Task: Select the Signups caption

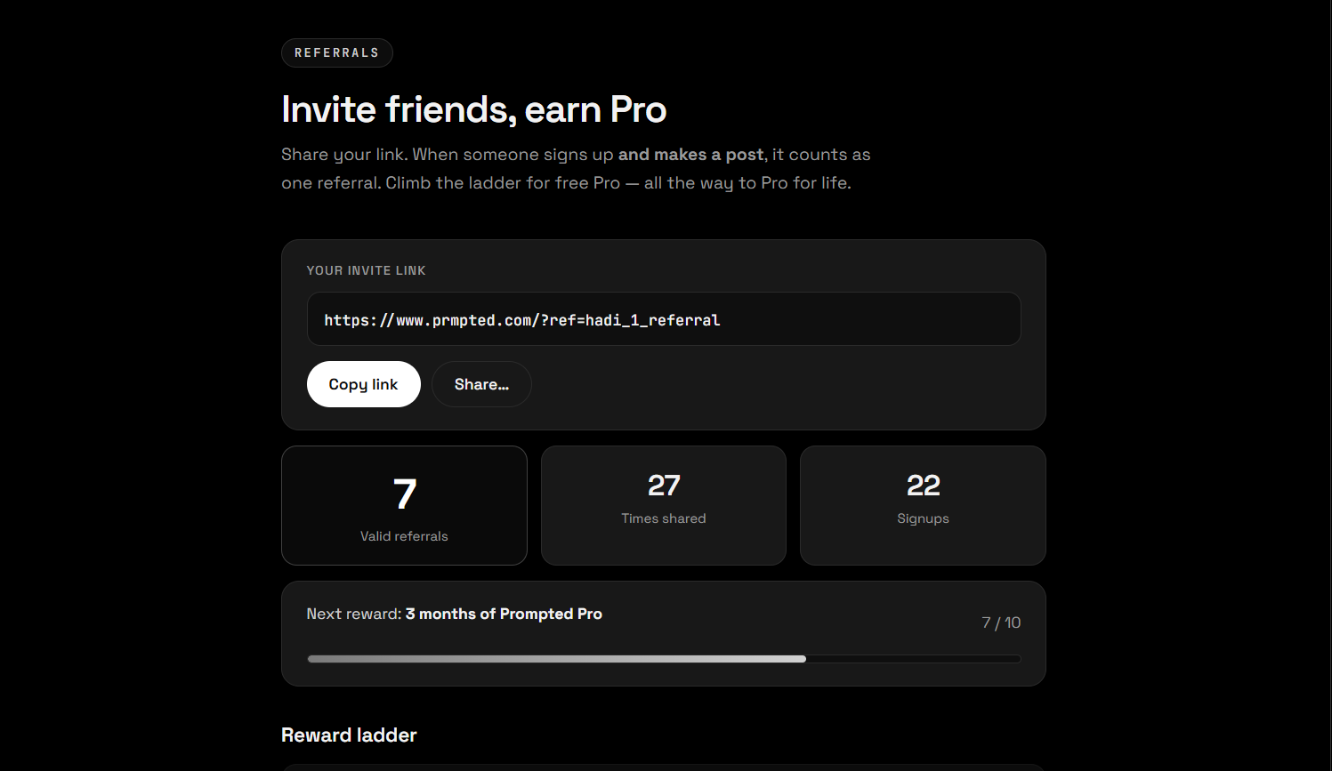Action: click(923, 518)
